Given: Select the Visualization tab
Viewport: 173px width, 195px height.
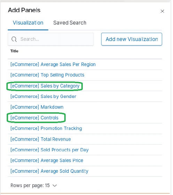Looking at the screenshot, I should (x=28, y=23).
